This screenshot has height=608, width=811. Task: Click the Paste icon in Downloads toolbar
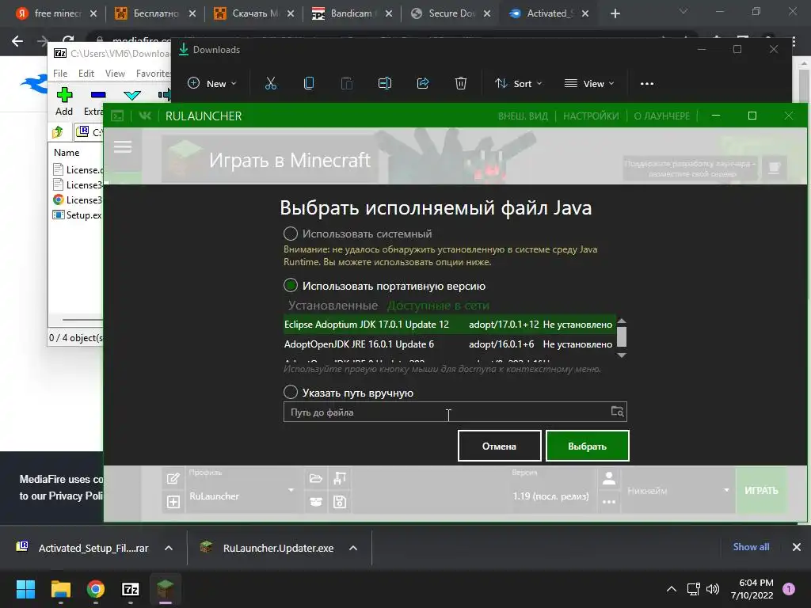347,83
